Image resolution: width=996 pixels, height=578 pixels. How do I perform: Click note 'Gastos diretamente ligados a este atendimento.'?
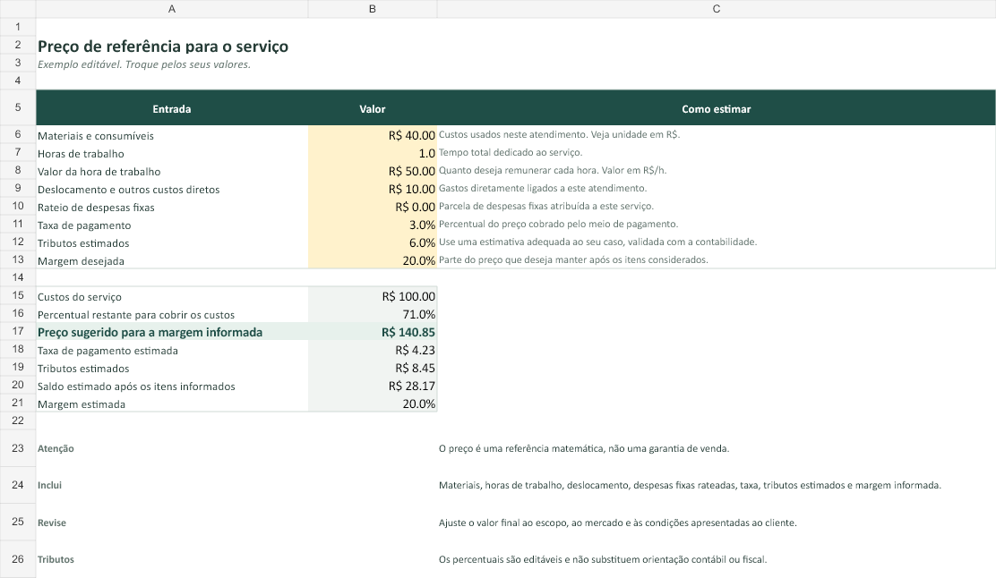(x=543, y=188)
